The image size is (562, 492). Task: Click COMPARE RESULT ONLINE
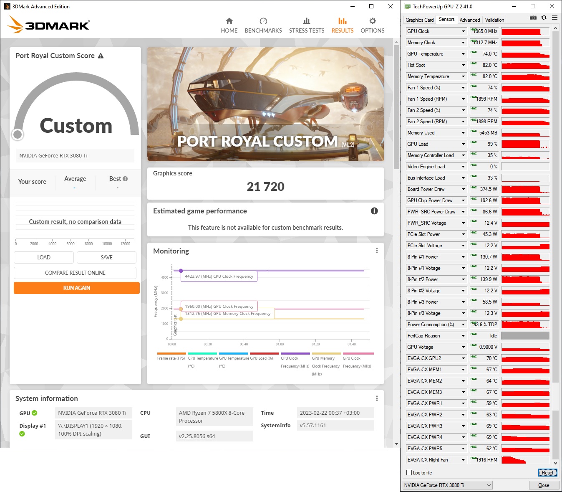point(75,273)
